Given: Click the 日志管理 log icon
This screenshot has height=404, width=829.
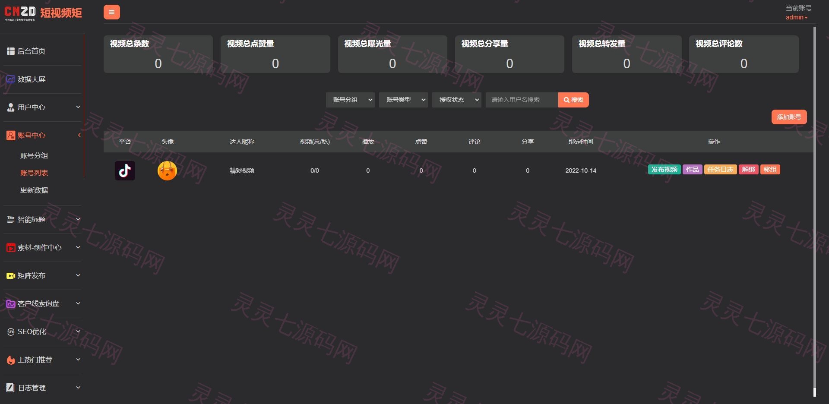Looking at the screenshot, I should (11, 388).
